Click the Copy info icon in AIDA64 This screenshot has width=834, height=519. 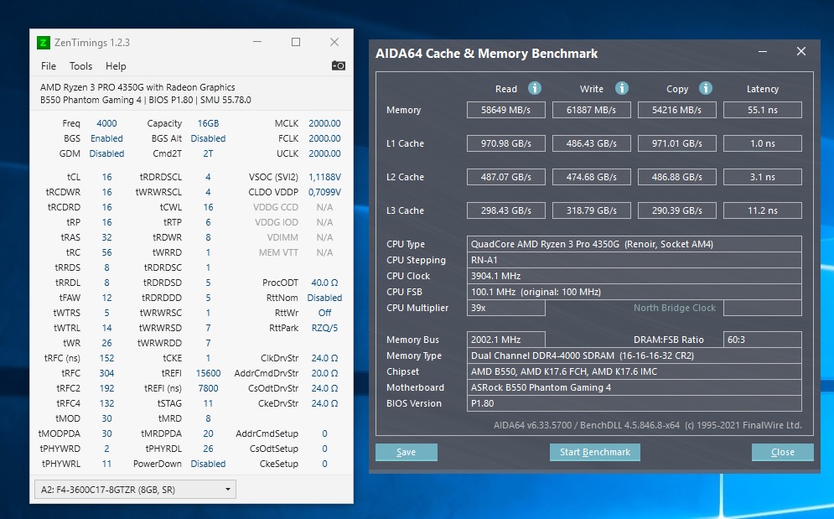[706, 88]
